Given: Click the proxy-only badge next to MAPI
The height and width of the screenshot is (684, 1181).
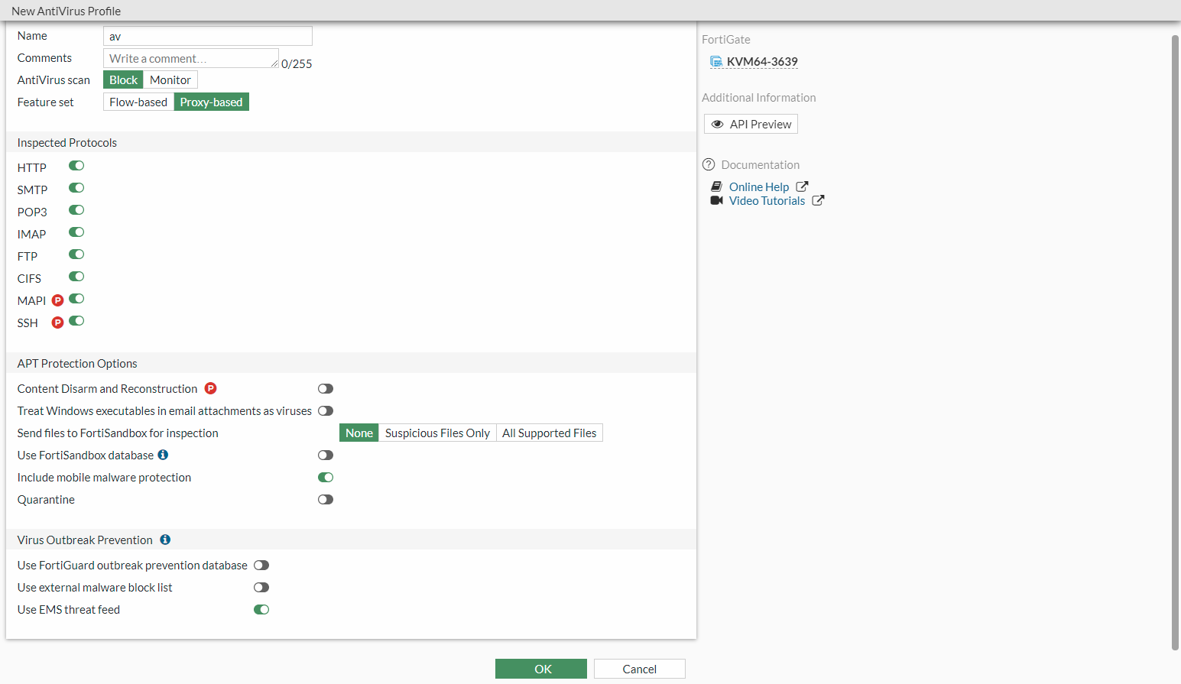Looking at the screenshot, I should 57,300.
